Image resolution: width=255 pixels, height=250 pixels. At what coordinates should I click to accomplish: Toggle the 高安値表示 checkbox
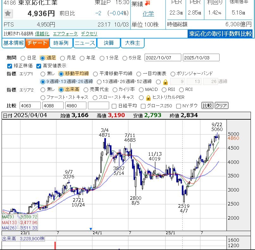[39, 66]
